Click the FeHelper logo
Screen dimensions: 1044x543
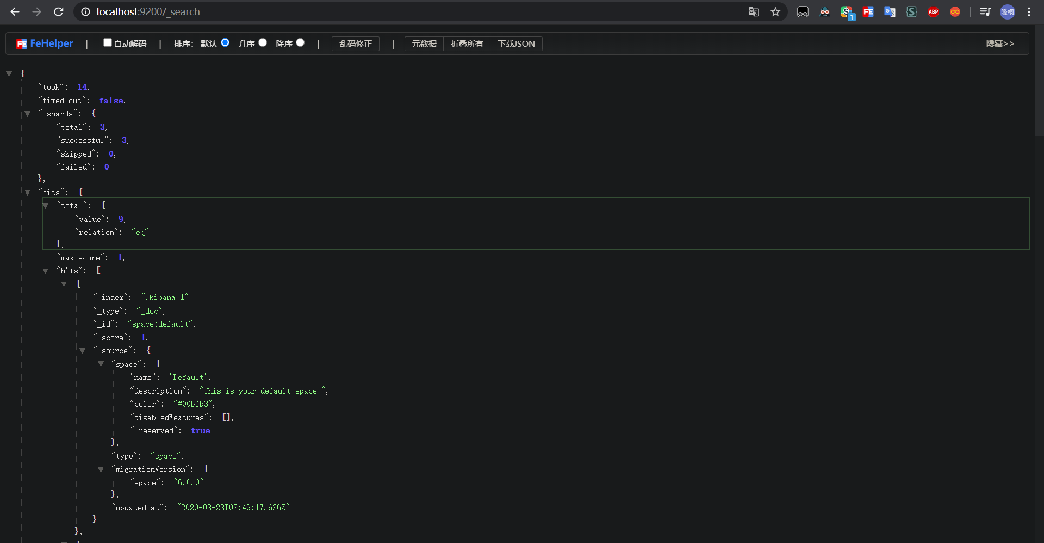45,43
